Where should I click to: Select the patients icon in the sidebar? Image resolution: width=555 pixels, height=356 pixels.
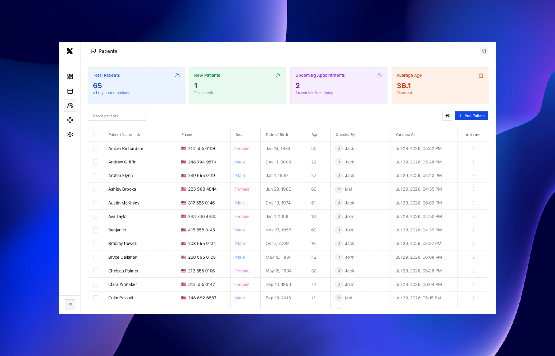70,106
